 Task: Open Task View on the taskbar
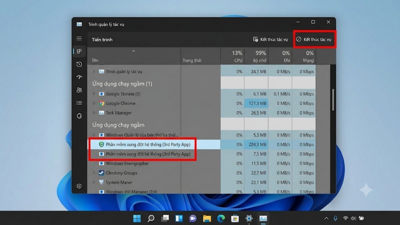click(165, 218)
